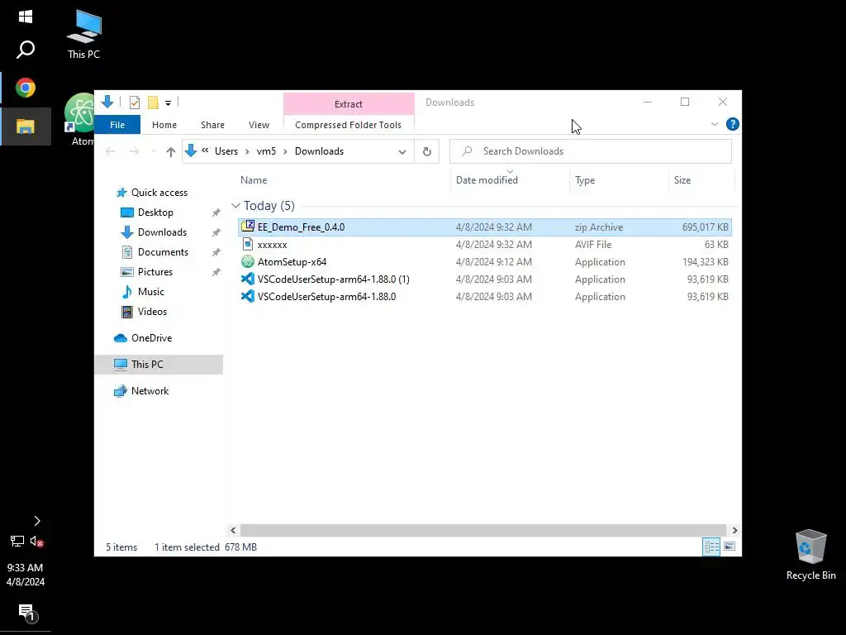Expand the chevron after Users in address bar

tap(247, 152)
